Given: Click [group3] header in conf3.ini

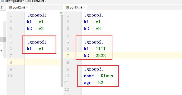Looking at the screenshot, I should coord(94,69).
